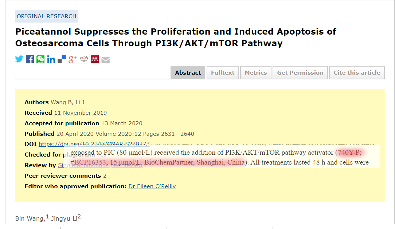This screenshot has height=229, width=395.
Task: Open the Metrics tab
Action: click(256, 72)
